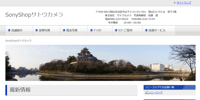Select the 就活写真 menu item
Screen dimensions: 200x100
coord(74,30)
